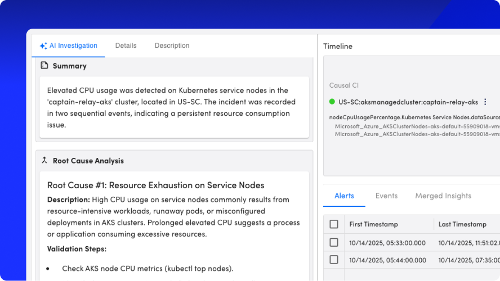
Task: Select the first Microsoft_Azure_AKSClusterNodes entry
Action: (417, 126)
